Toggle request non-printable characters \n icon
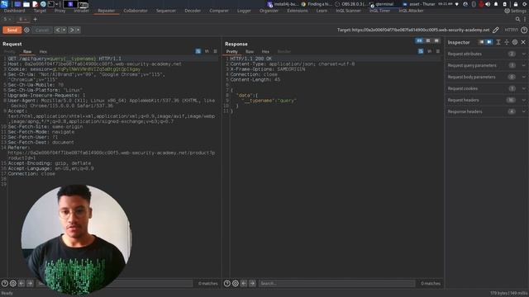Screen dimensions: 529x297 [207, 51]
